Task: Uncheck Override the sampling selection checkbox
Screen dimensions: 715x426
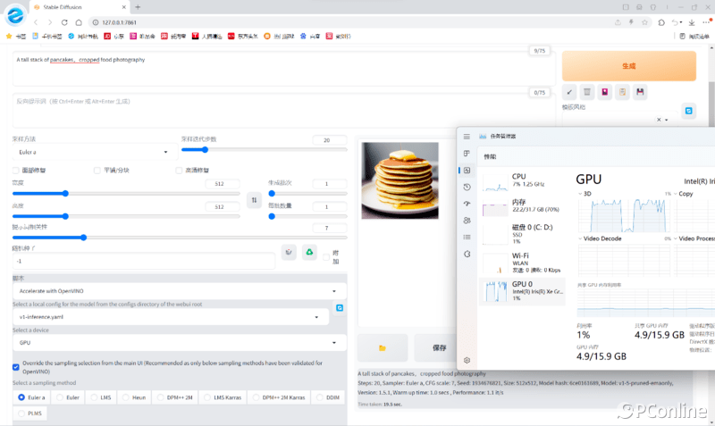Action: 16,367
